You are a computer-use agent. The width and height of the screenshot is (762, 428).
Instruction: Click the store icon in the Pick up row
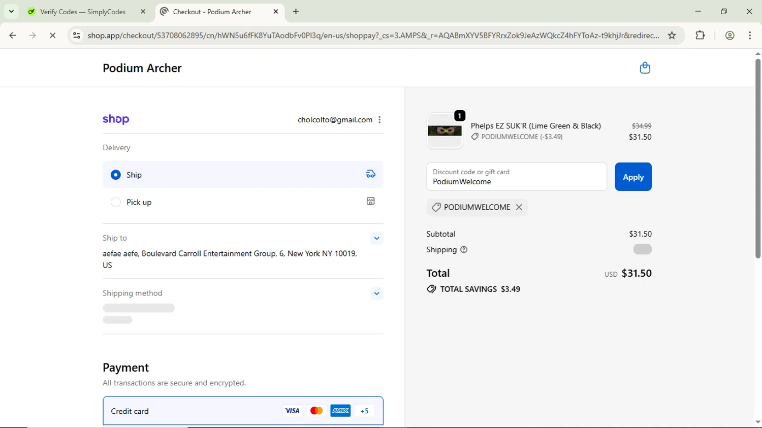[371, 201]
